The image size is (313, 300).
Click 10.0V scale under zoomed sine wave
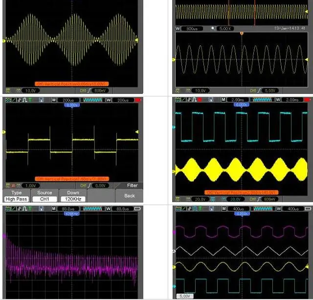tap(200, 91)
